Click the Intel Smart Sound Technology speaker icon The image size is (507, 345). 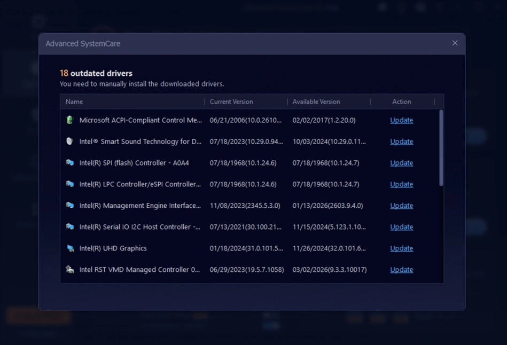[x=69, y=142]
